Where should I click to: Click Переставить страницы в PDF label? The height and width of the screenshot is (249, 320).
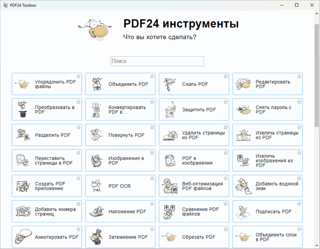point(53,160)
